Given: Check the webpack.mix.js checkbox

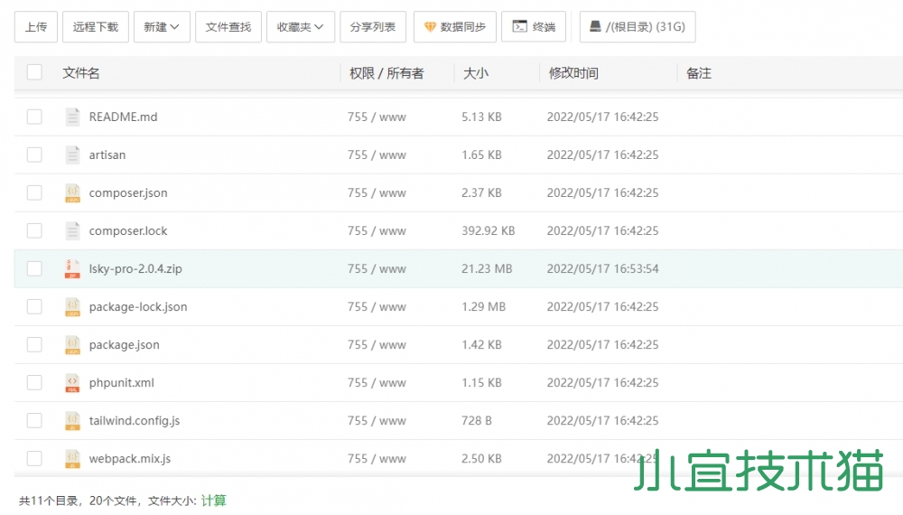Looking at the screenshot, I should tap(34, 459).
